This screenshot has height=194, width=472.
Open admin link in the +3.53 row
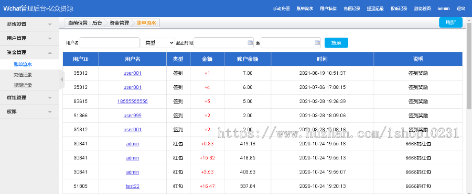pos(133,172)
